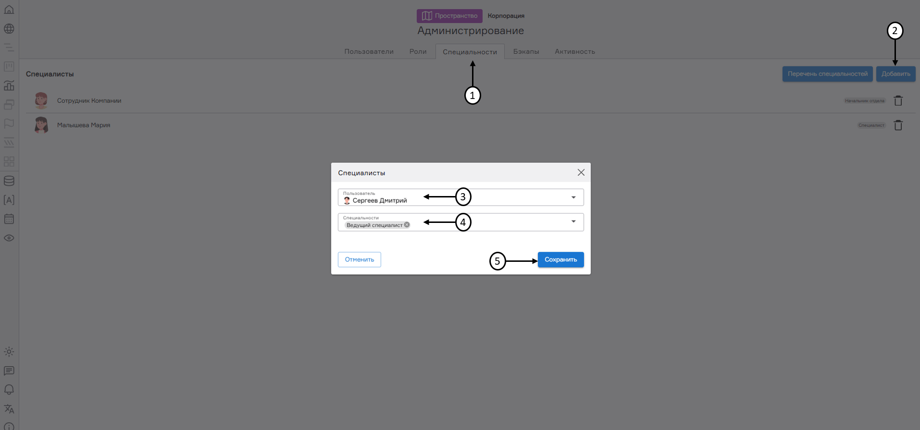Switch to the Бэкапы tab
The image size is (920, 430).
click(x=526, y=51)
